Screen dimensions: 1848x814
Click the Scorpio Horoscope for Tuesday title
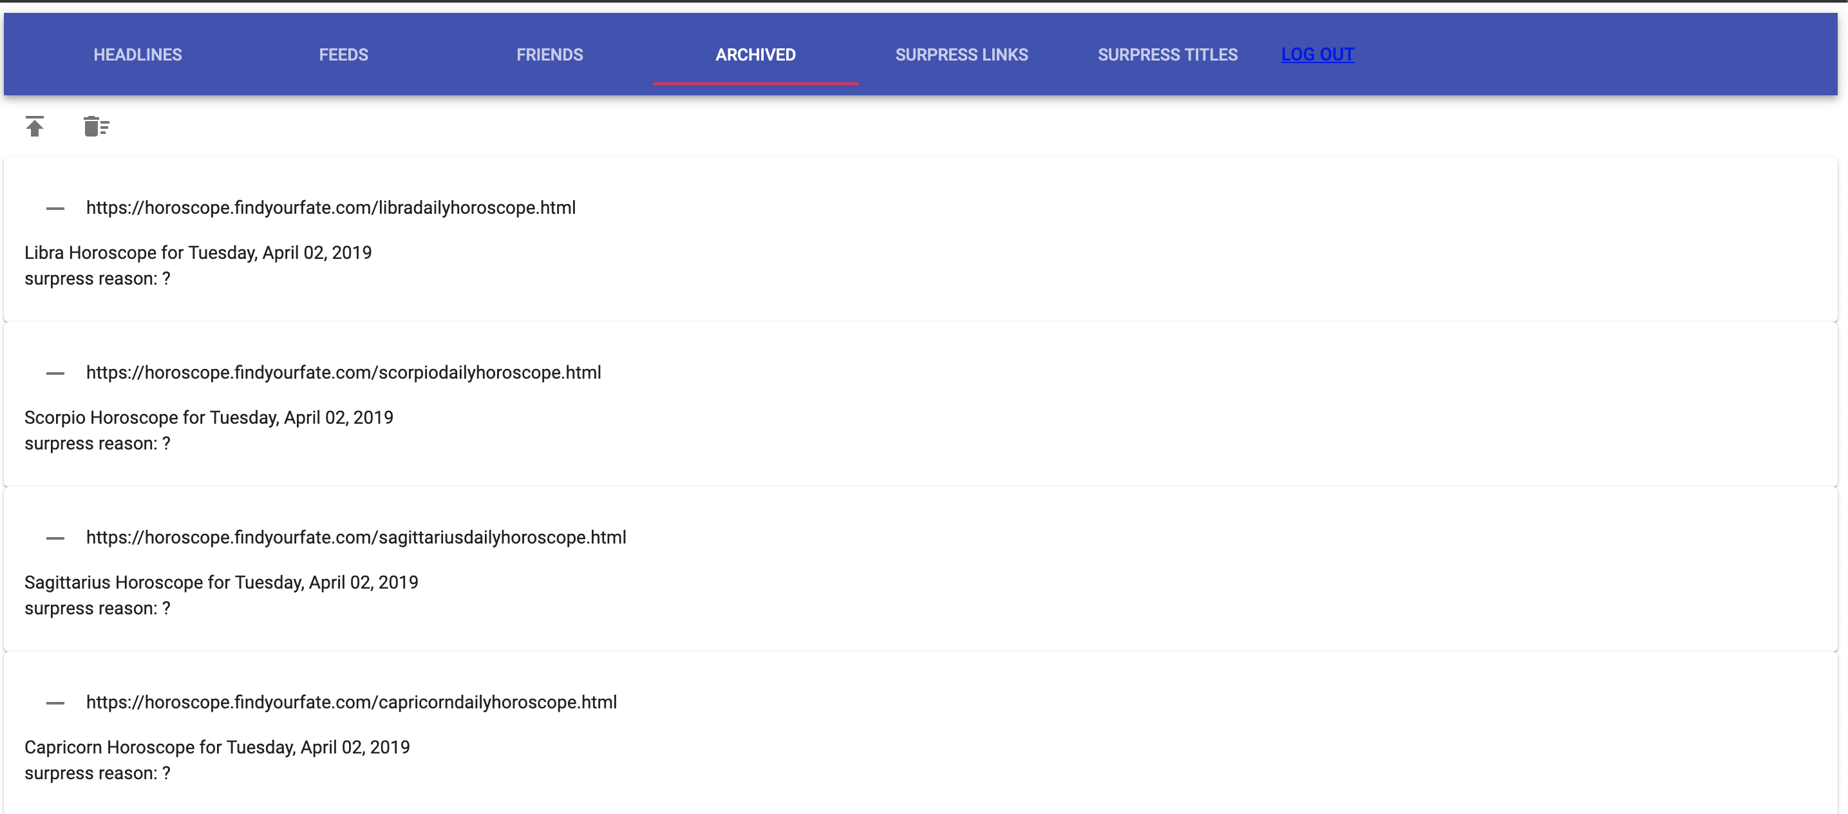[209, 418]
